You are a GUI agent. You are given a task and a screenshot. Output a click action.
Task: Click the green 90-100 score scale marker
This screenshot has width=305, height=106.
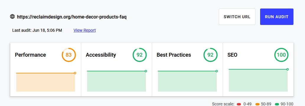click(277, 104)
